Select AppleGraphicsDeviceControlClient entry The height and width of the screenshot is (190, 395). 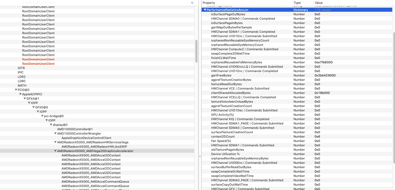[86, 138]
